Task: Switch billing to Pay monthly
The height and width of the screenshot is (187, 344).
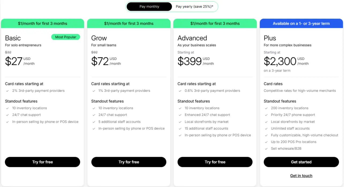Action: pyautogui.click(x=149, y=7)
